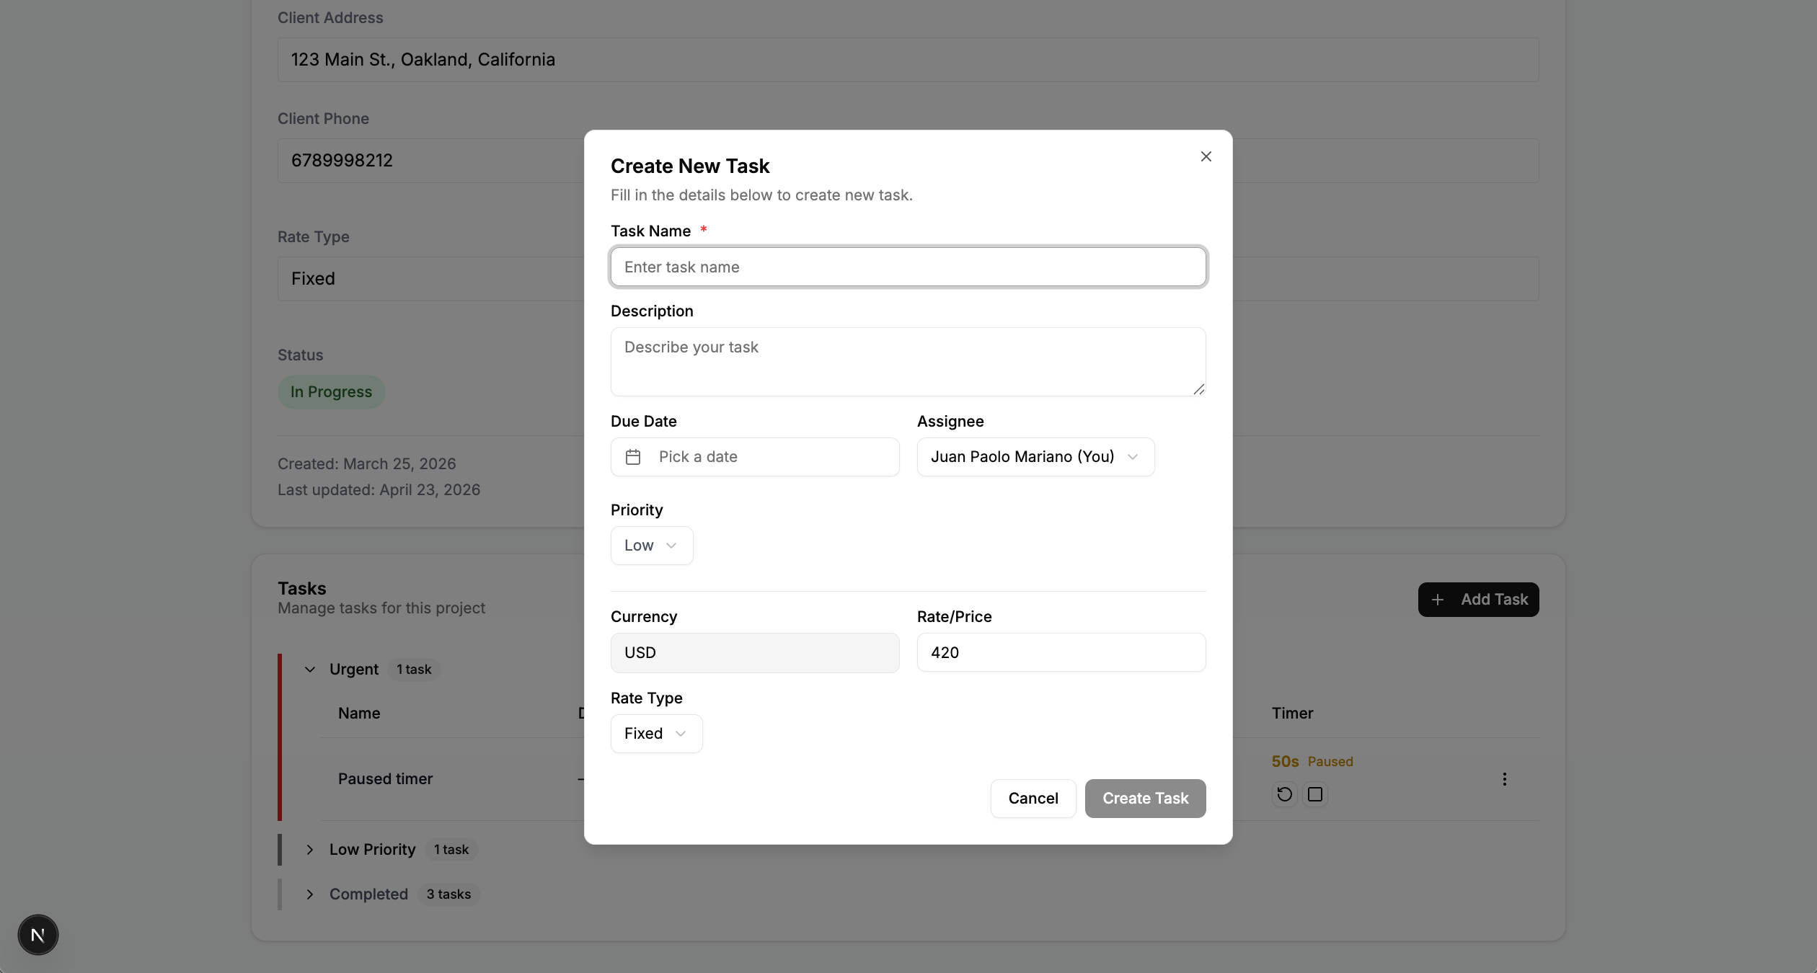Expand the Completed task group
The image size is (1817, 973).
click(x=310, y=894)
